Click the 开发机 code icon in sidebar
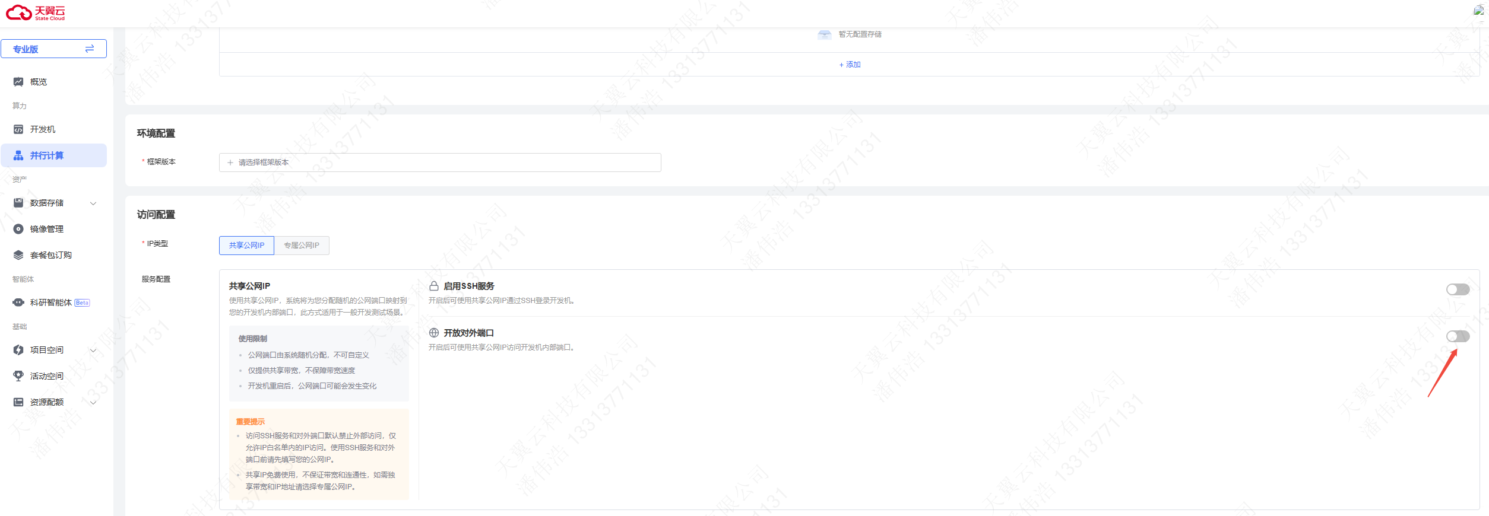Screen dimensions: 1489x516 (x=18, y=129)
